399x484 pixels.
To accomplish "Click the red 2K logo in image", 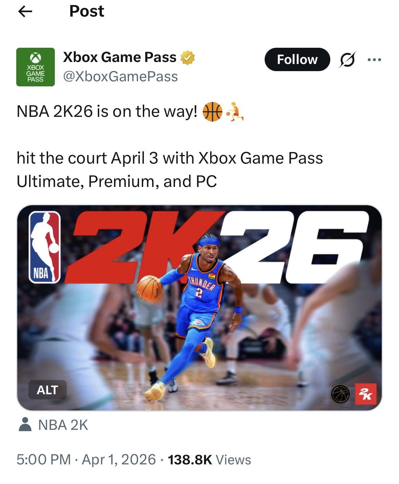I will 365,394.
